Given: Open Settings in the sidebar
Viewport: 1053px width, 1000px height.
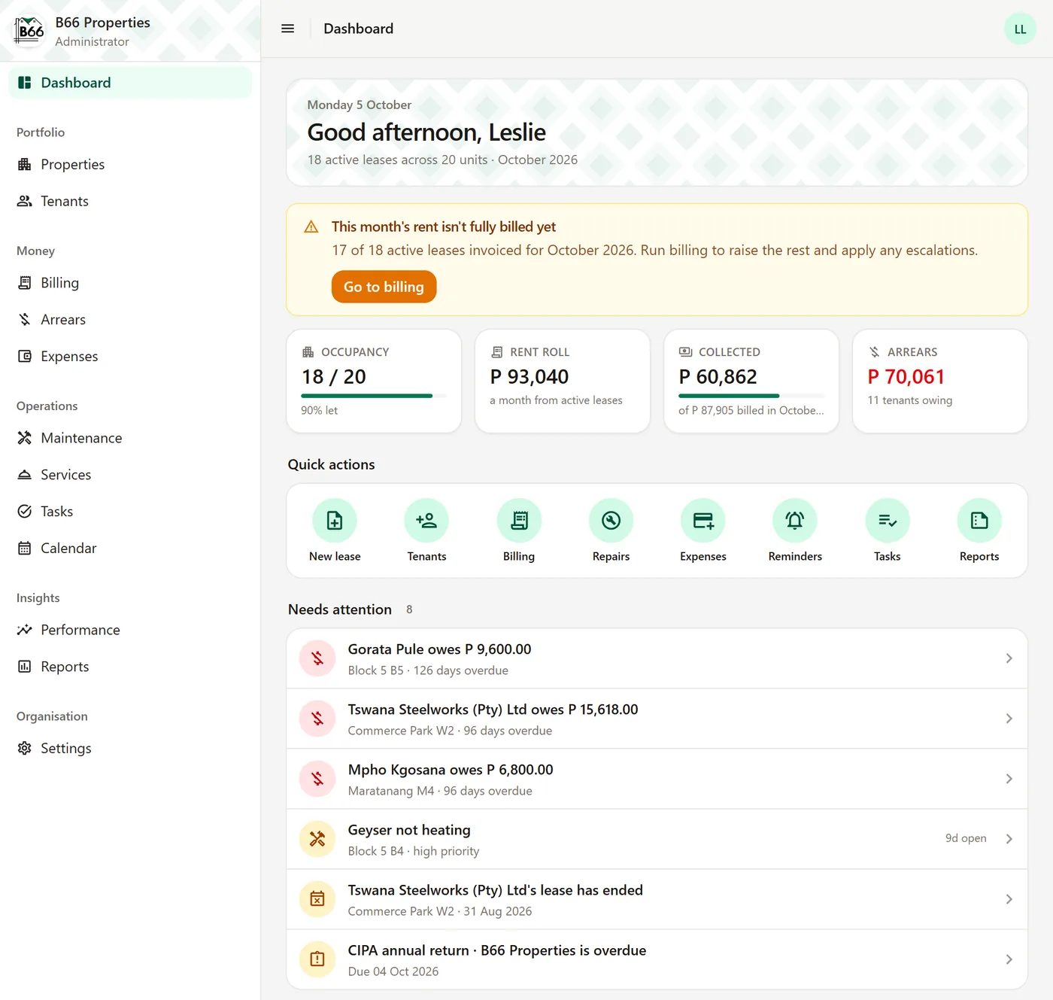Looking at the screenshot, I should point(130,748).
